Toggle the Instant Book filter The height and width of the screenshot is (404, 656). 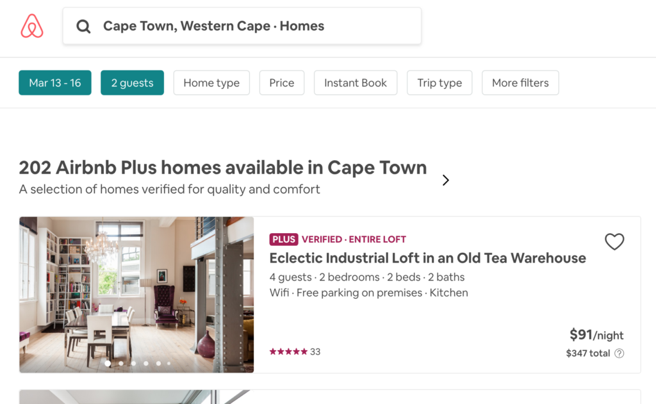pos(355,83)
